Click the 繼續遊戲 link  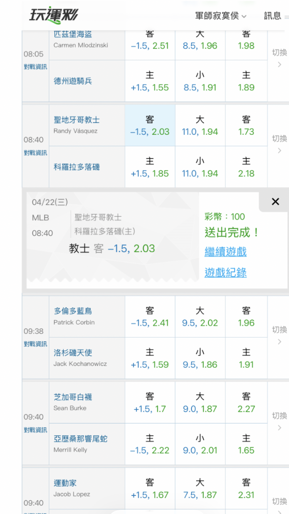pyautogui.click(x=225, y=252)
